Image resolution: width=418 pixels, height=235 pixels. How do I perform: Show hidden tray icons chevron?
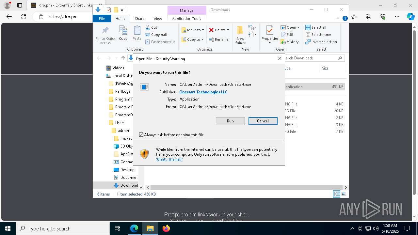tap(352, 228)
